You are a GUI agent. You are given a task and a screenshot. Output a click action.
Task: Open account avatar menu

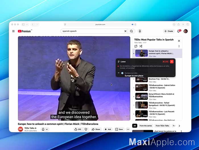[186, 31]
